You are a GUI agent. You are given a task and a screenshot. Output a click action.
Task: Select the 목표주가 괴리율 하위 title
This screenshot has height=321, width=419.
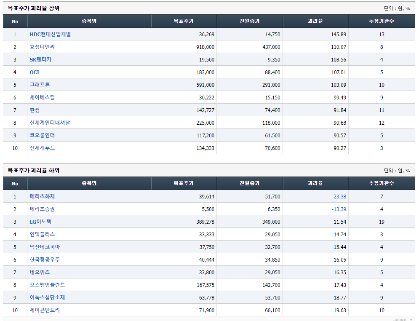(34, 170)
